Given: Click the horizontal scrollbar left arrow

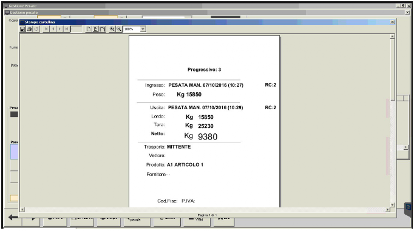Looking at the screenshot, I should pos(22,210).
